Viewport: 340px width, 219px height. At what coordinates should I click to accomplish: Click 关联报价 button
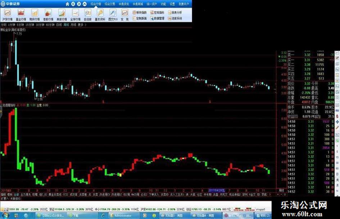point(15,199)
